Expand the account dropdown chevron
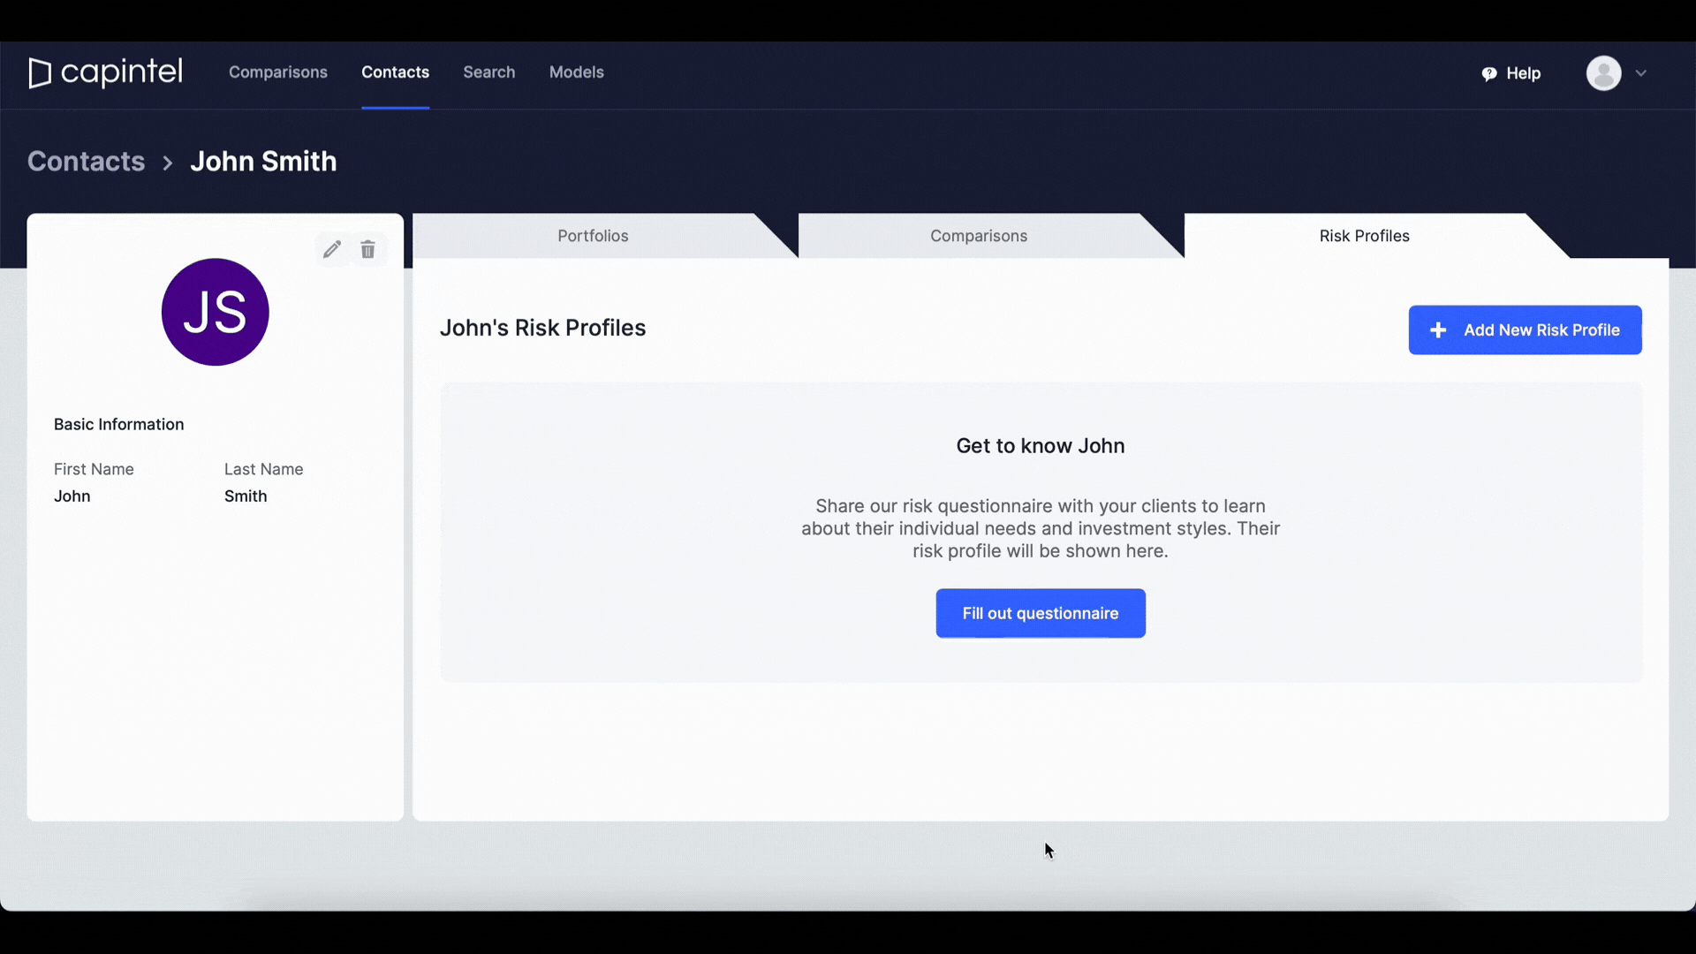Viewport: 1696px width, 954px height. click(x=1641, y=73)
